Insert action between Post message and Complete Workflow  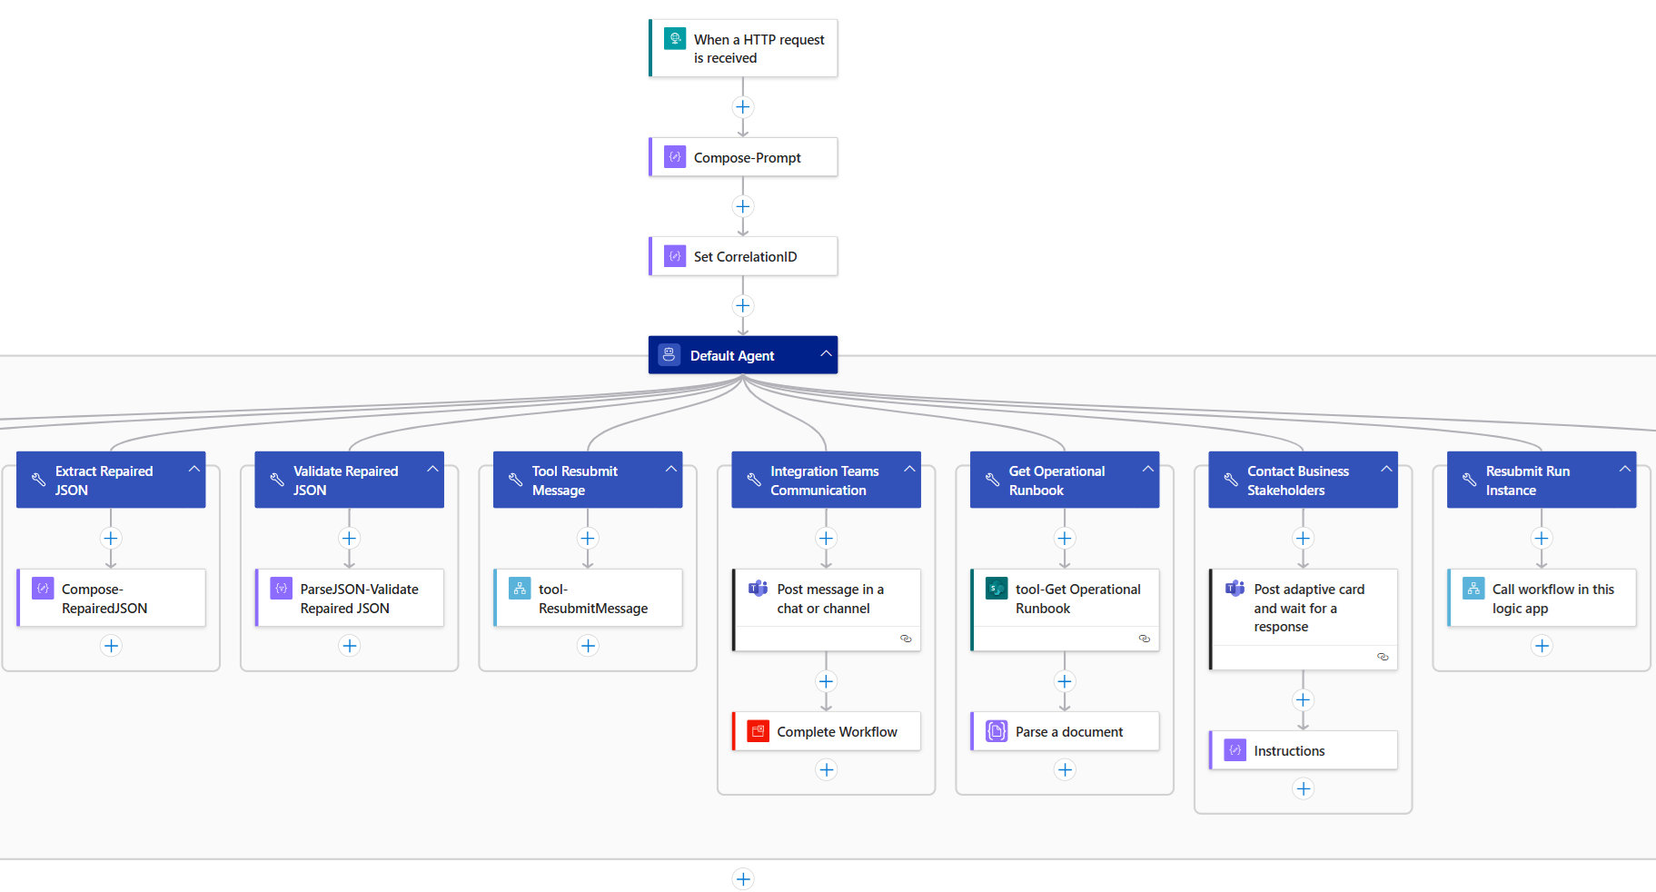tap(826, 681)
